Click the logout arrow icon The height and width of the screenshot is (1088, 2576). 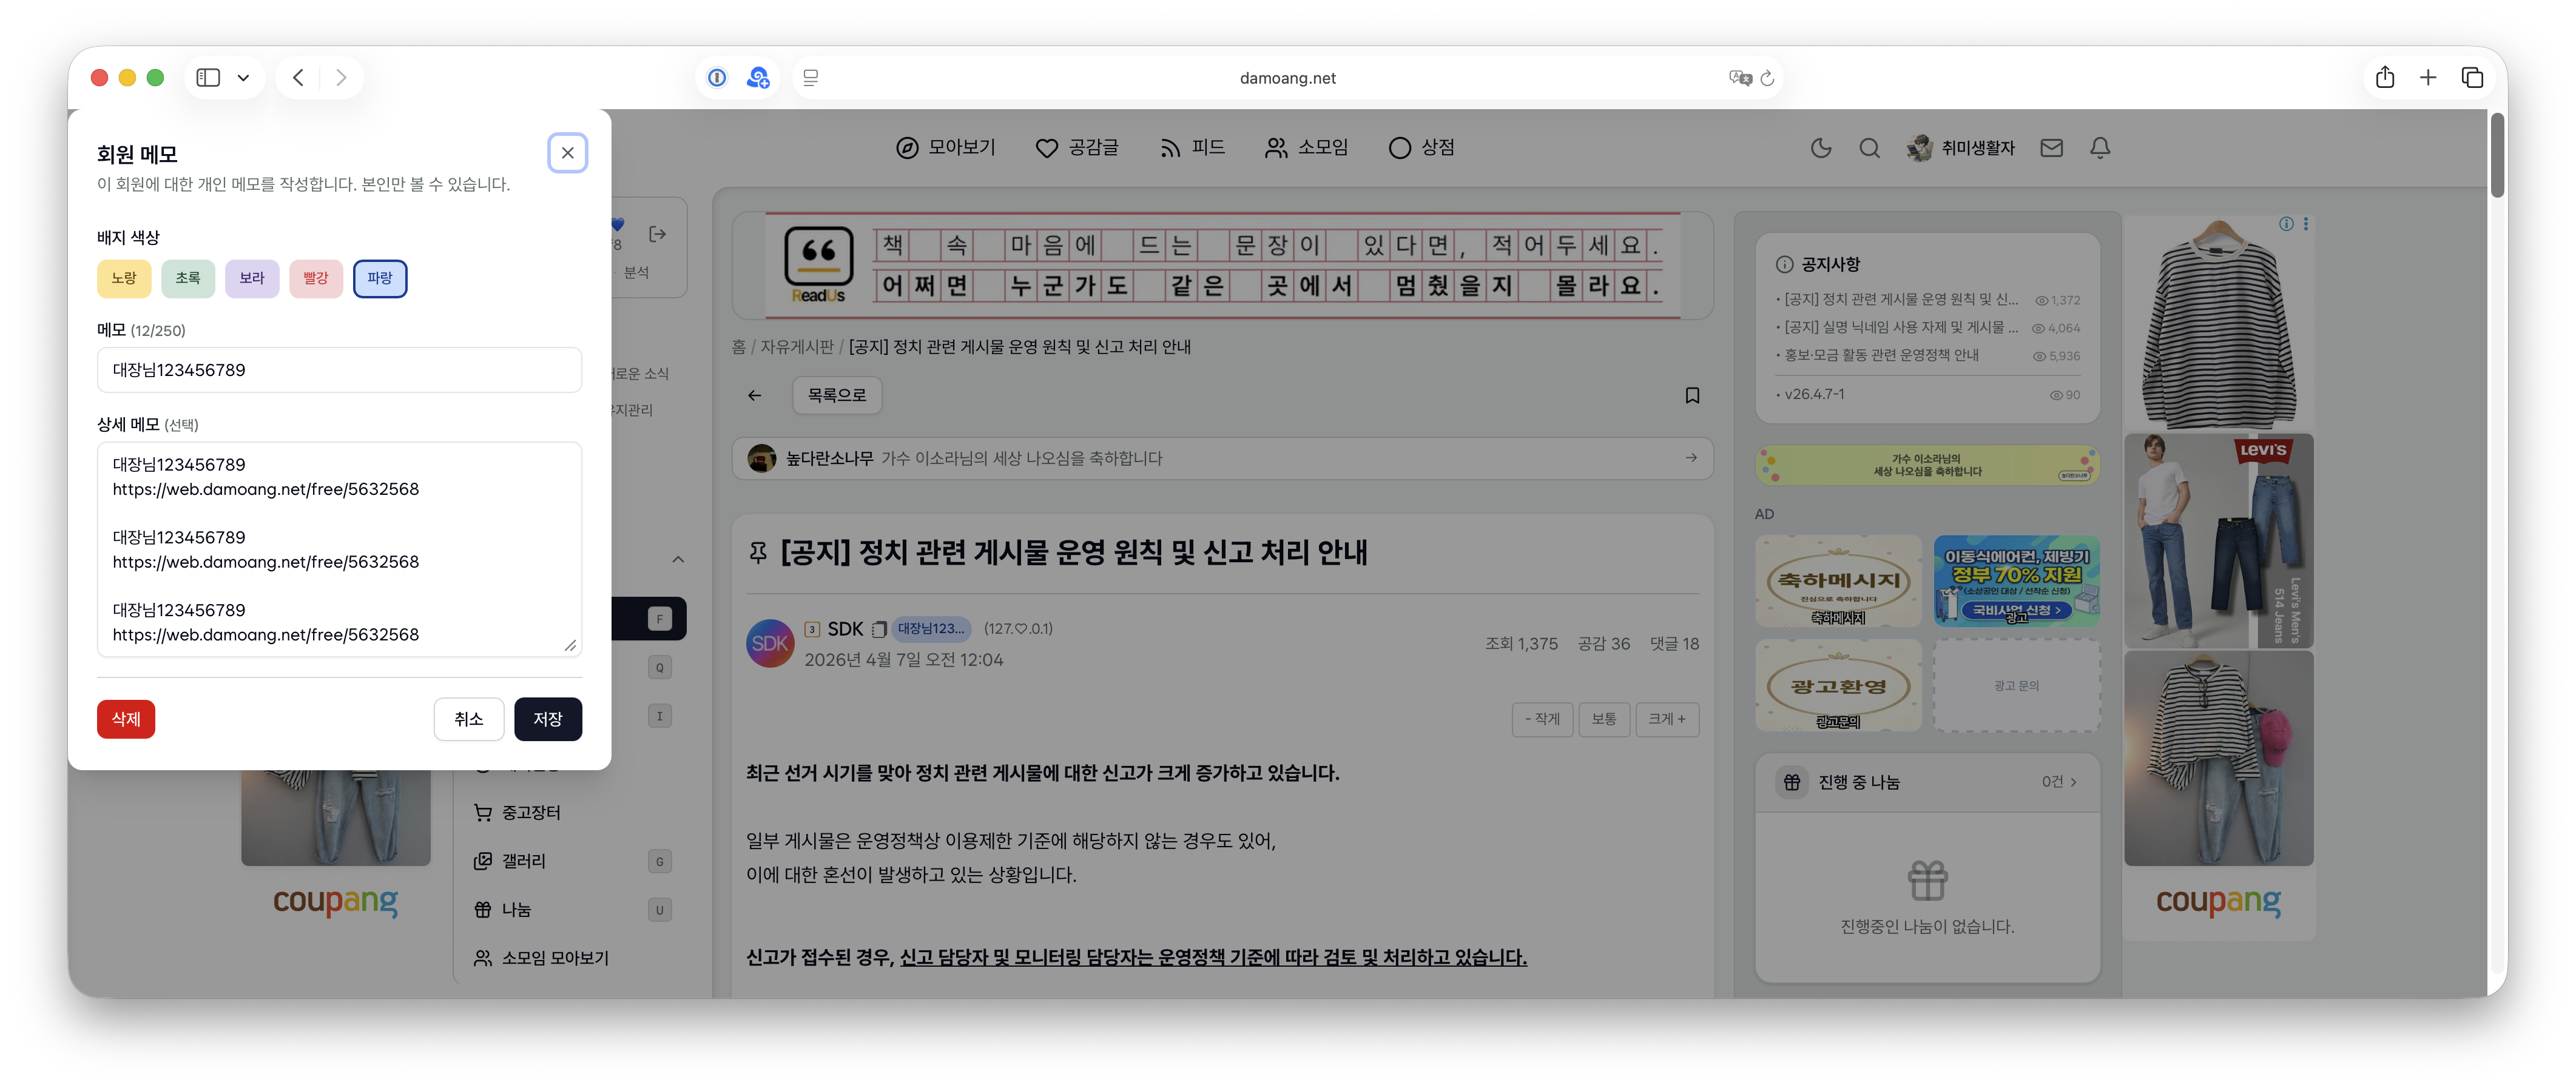(x=657, y=234)
